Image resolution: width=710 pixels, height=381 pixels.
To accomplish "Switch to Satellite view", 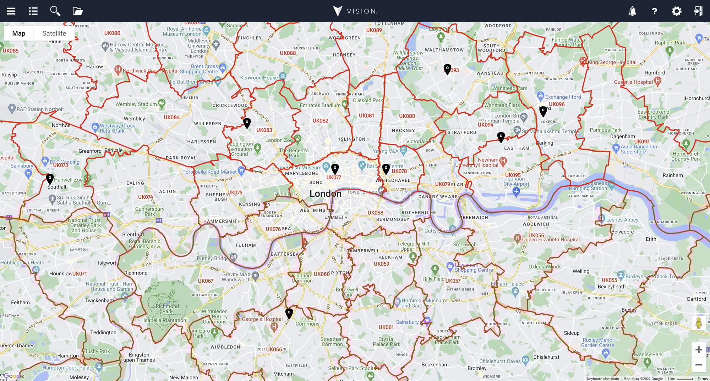I will pos(54,33).
